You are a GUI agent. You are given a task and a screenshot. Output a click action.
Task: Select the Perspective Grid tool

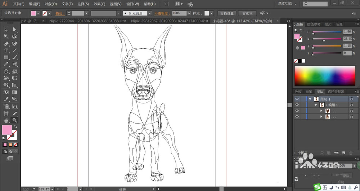click(14, 85)
